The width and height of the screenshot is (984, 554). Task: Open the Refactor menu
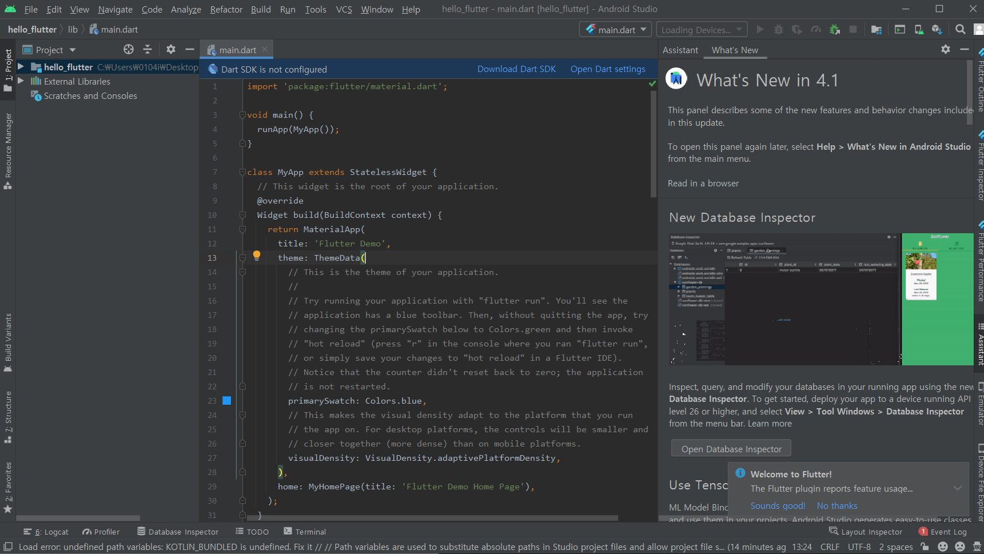[226, 9]
